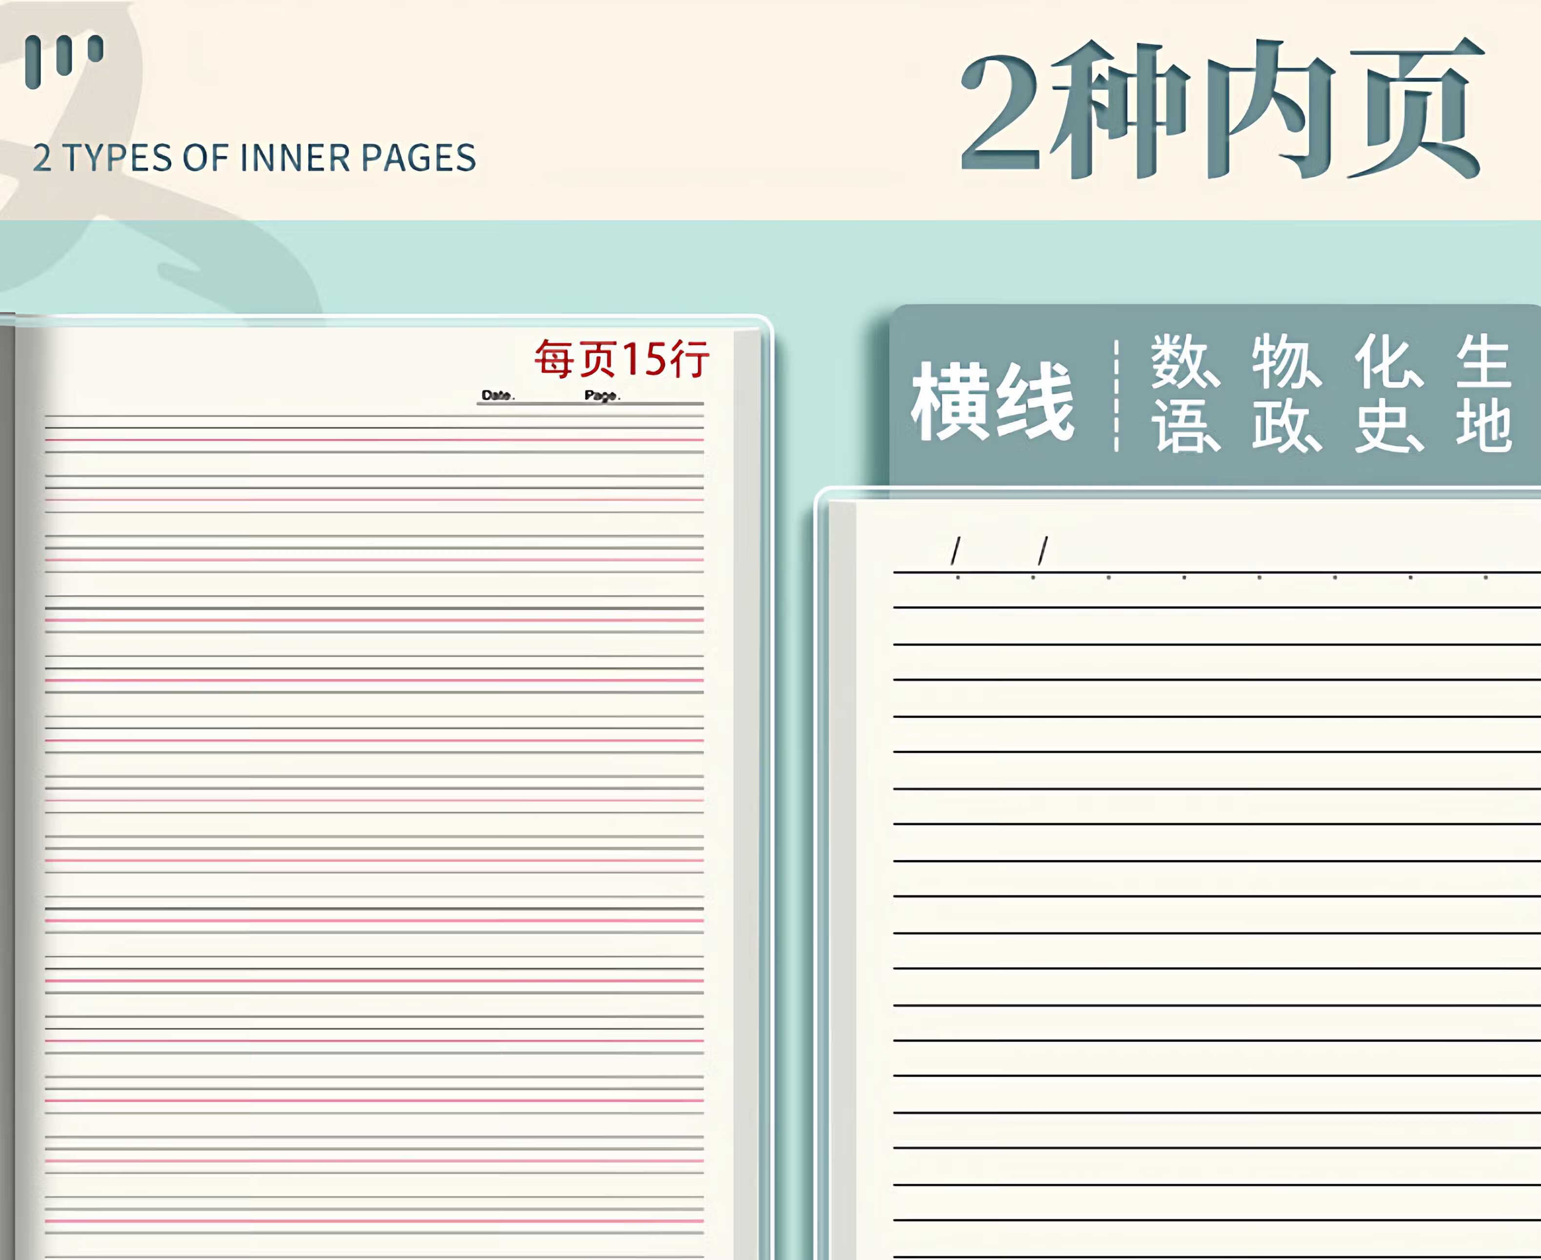This screenshot has width=1541, height=1260.
Task: Click the first slash date mark on right page
Action: 956,551
